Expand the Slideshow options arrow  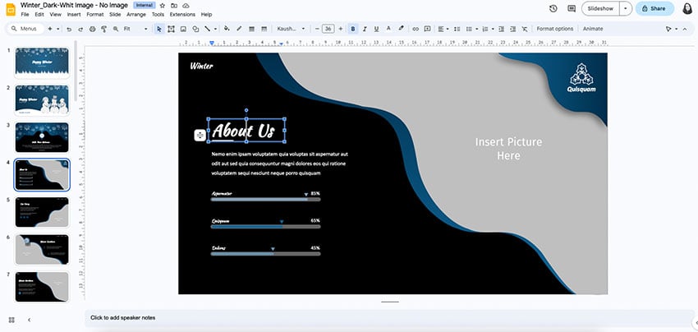click(627, 8)
